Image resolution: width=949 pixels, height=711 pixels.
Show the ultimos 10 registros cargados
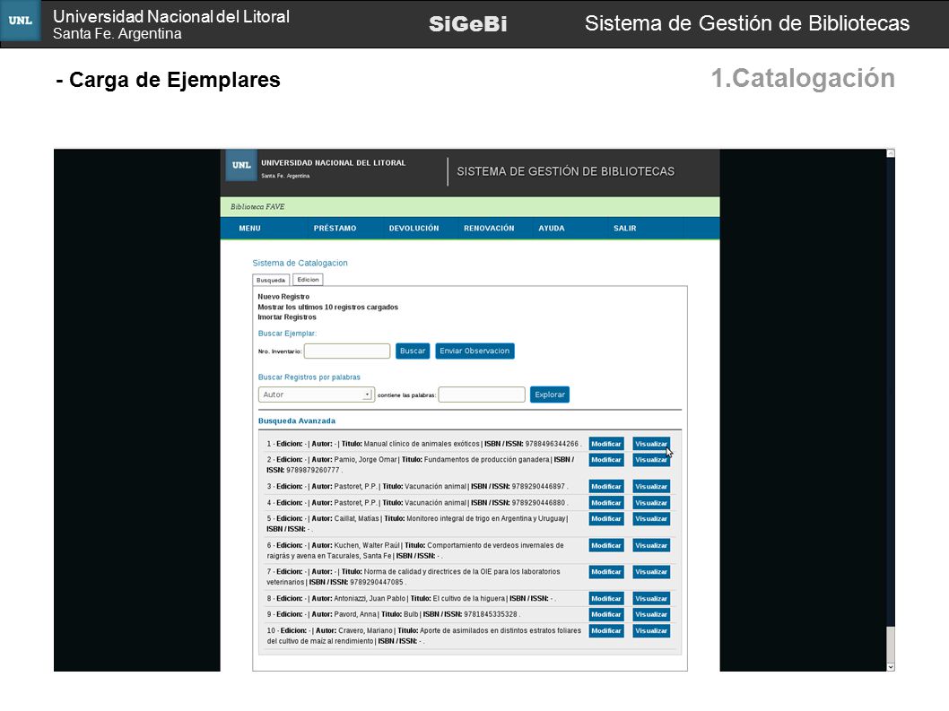(x=327, y=307)
